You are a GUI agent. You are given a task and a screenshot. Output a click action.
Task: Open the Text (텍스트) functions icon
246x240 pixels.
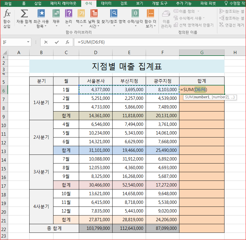(81, 13)
